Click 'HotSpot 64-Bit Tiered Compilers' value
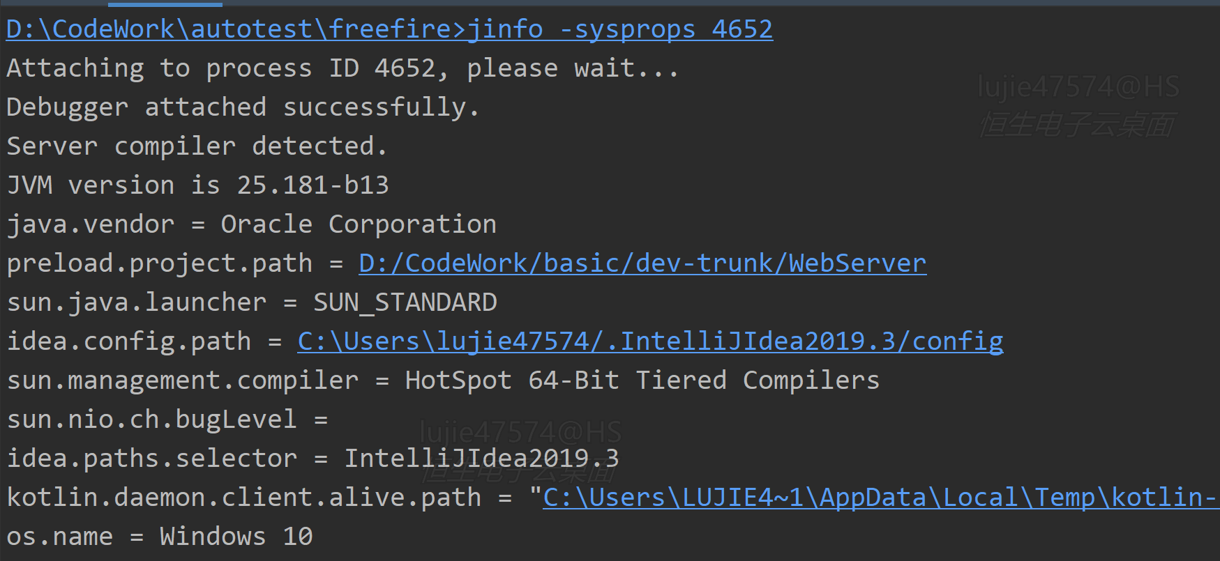This screenshot has width=1220, height=561. point(642,381)
